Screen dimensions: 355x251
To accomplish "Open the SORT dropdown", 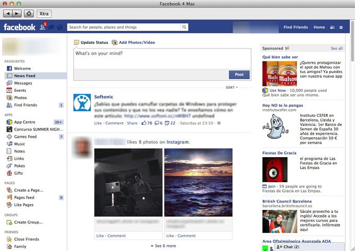I will 232,87.
